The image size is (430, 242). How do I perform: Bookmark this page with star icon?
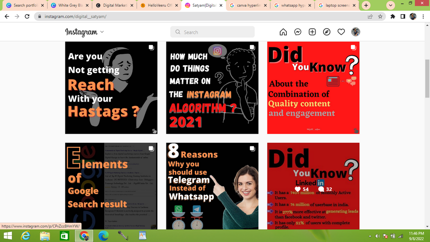click(x=380, y=17)
